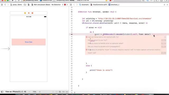Go back in the storyboard editor history

tap(5, 5)
